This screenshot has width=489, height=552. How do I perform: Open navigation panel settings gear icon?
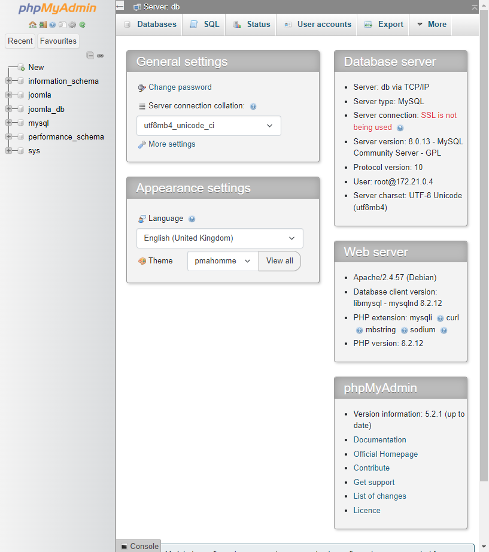[72, 25]
